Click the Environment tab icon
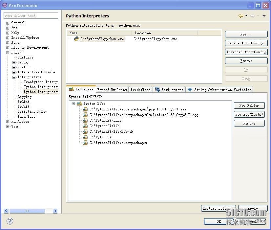The width and height of the screenshot is (271, 230). click(x=157, y=89)
